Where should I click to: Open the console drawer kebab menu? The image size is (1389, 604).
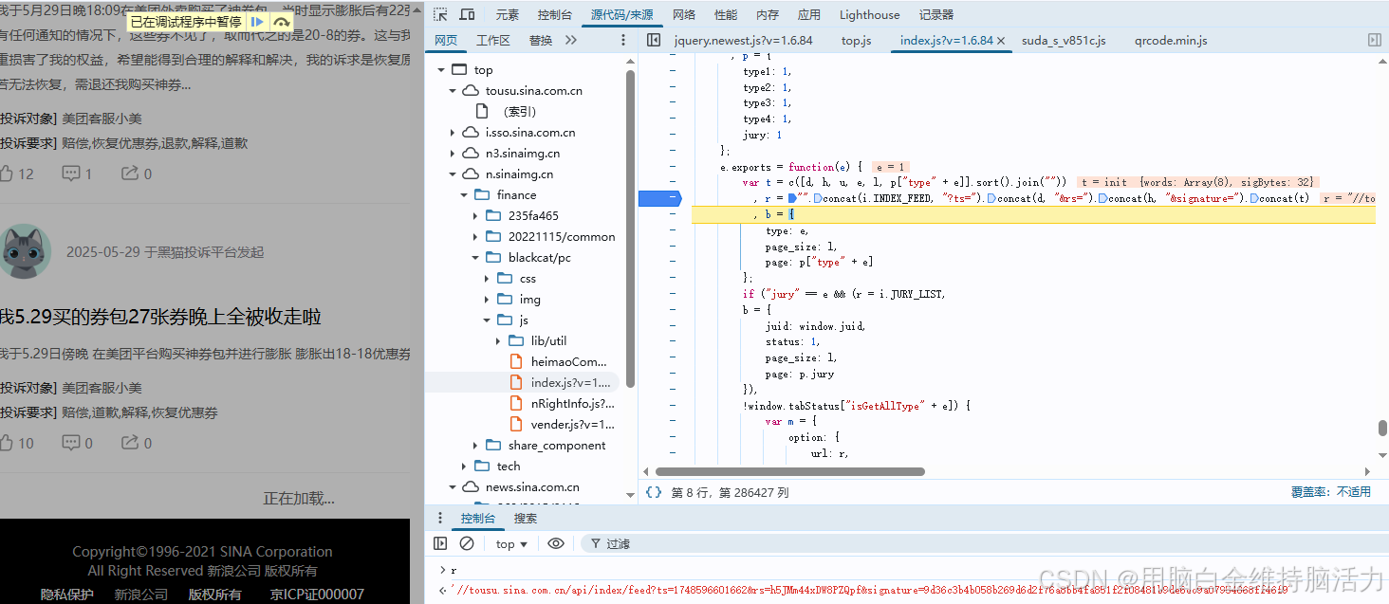[x=439, y=519]
